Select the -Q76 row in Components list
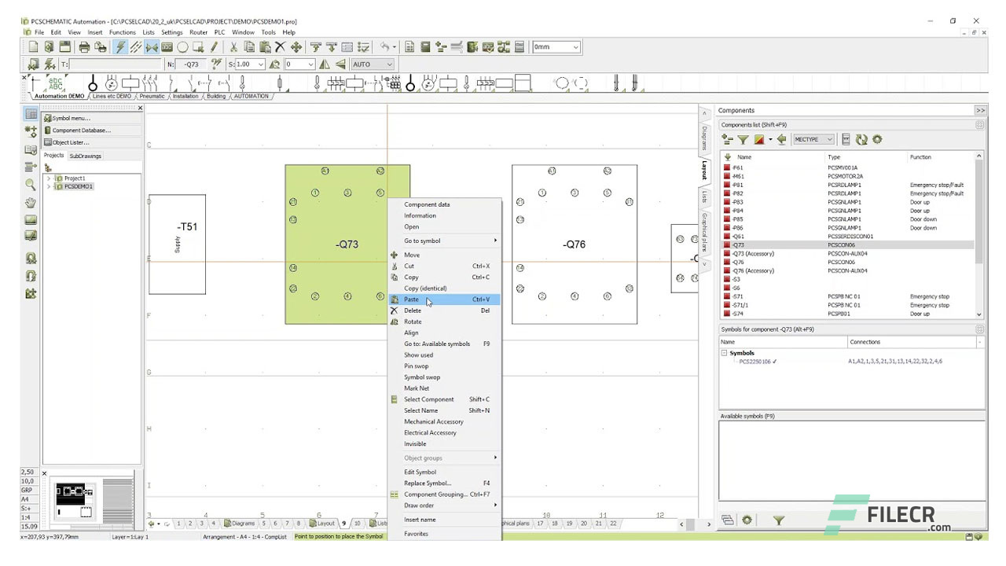Screen dimensions: 1006x566 coord(847,262)
